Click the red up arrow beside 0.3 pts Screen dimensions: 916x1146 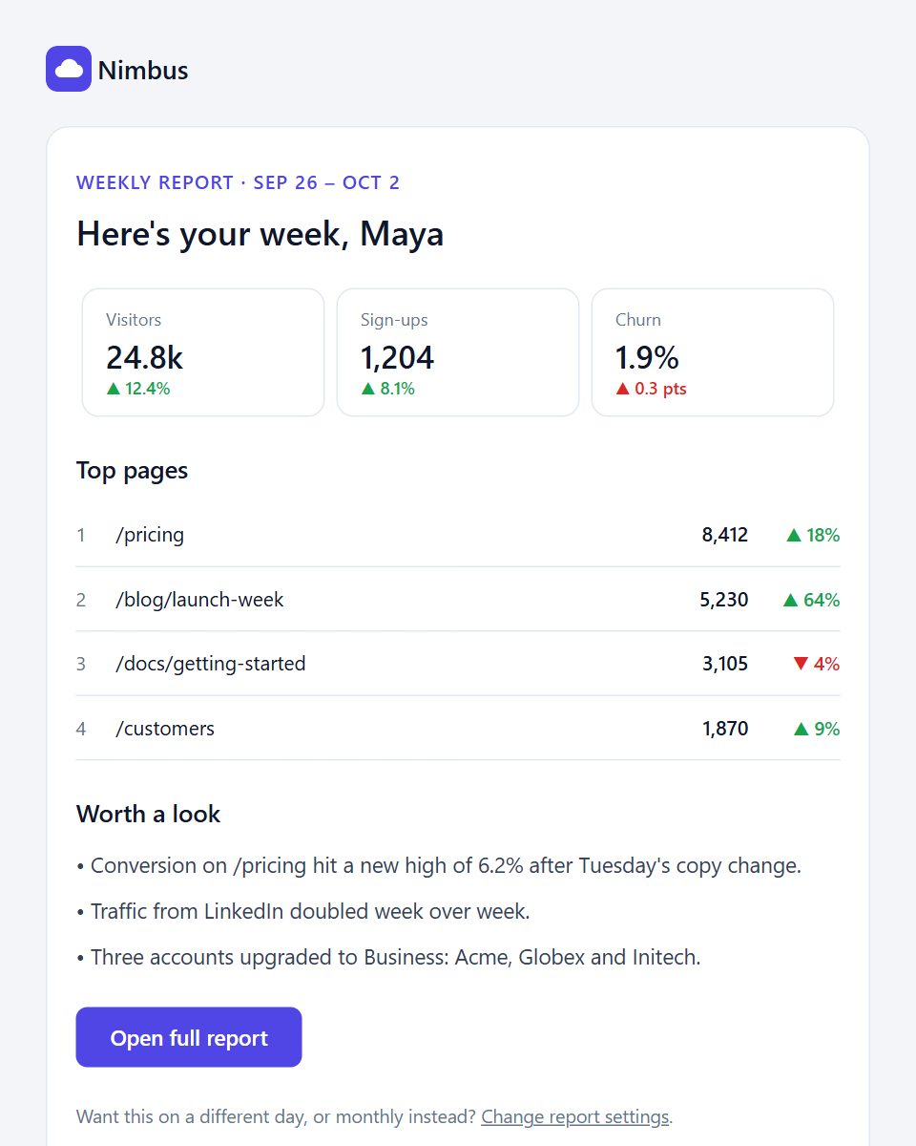pyautogui.click(x=623, y=389)
